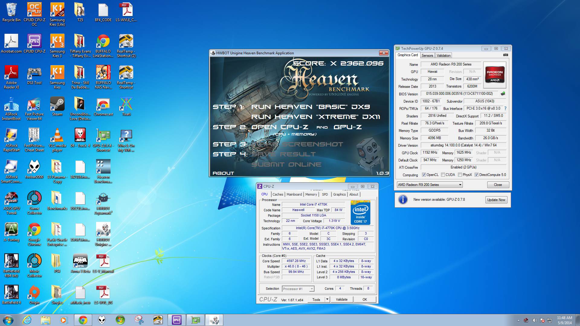
Task: Open the Windows Start button
Action: pos(8,320)
